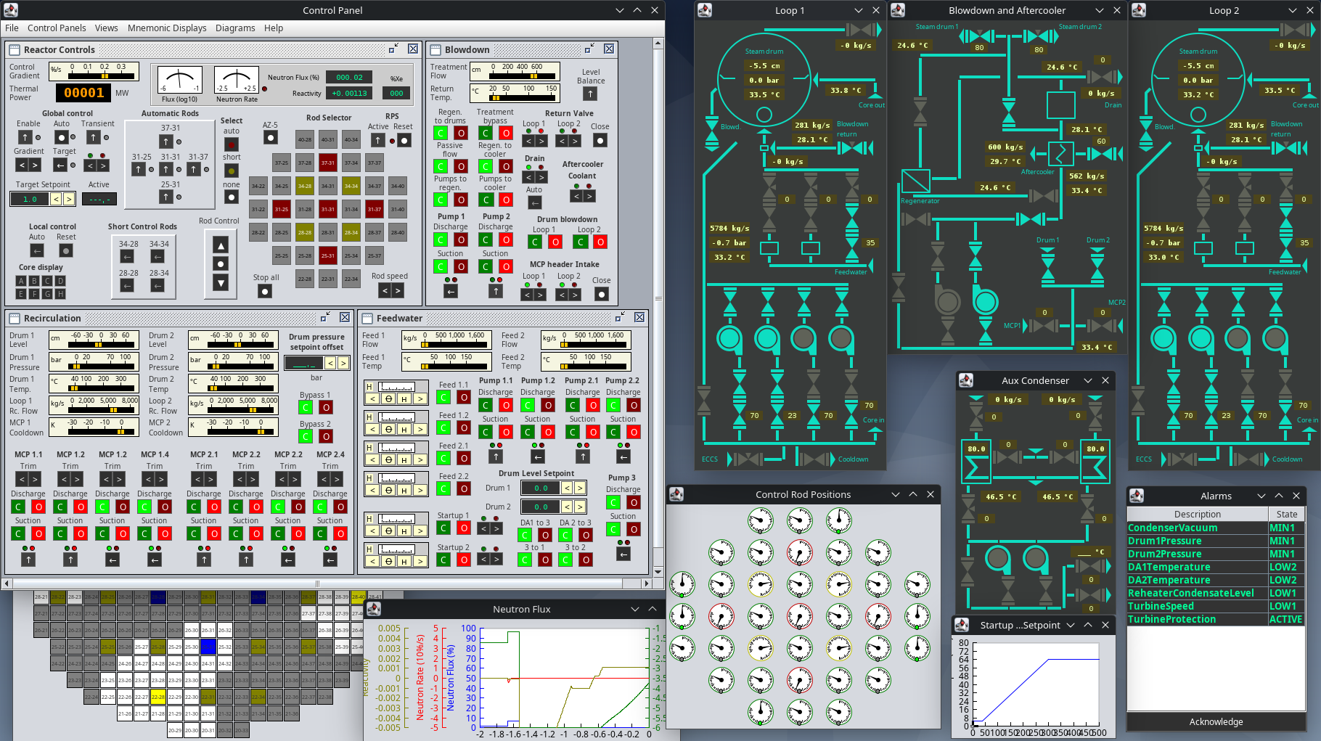This screenshot has height=741, width=1321.
Task: Open the Mnemonic Displays menu
Action: point(167,28)
